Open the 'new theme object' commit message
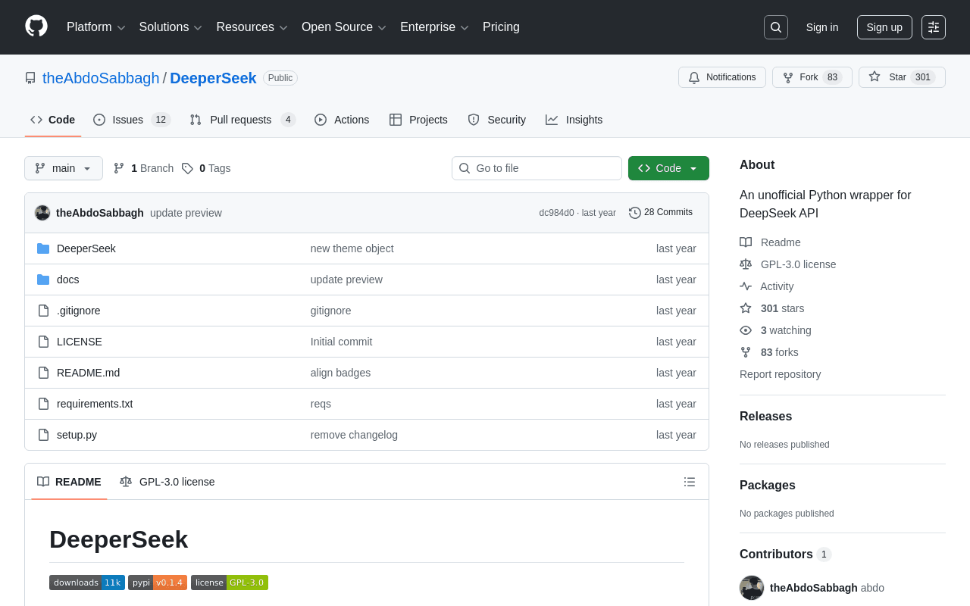 click(x=352, y=248)
